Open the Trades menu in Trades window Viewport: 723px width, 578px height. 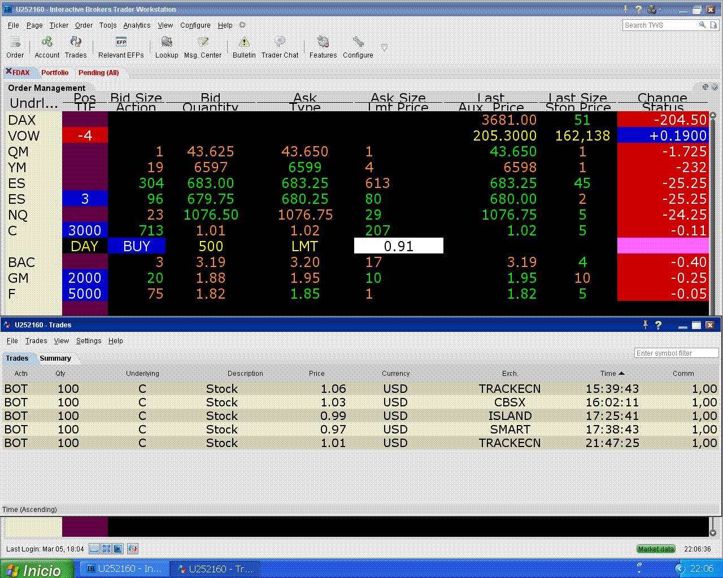point(36,340)
